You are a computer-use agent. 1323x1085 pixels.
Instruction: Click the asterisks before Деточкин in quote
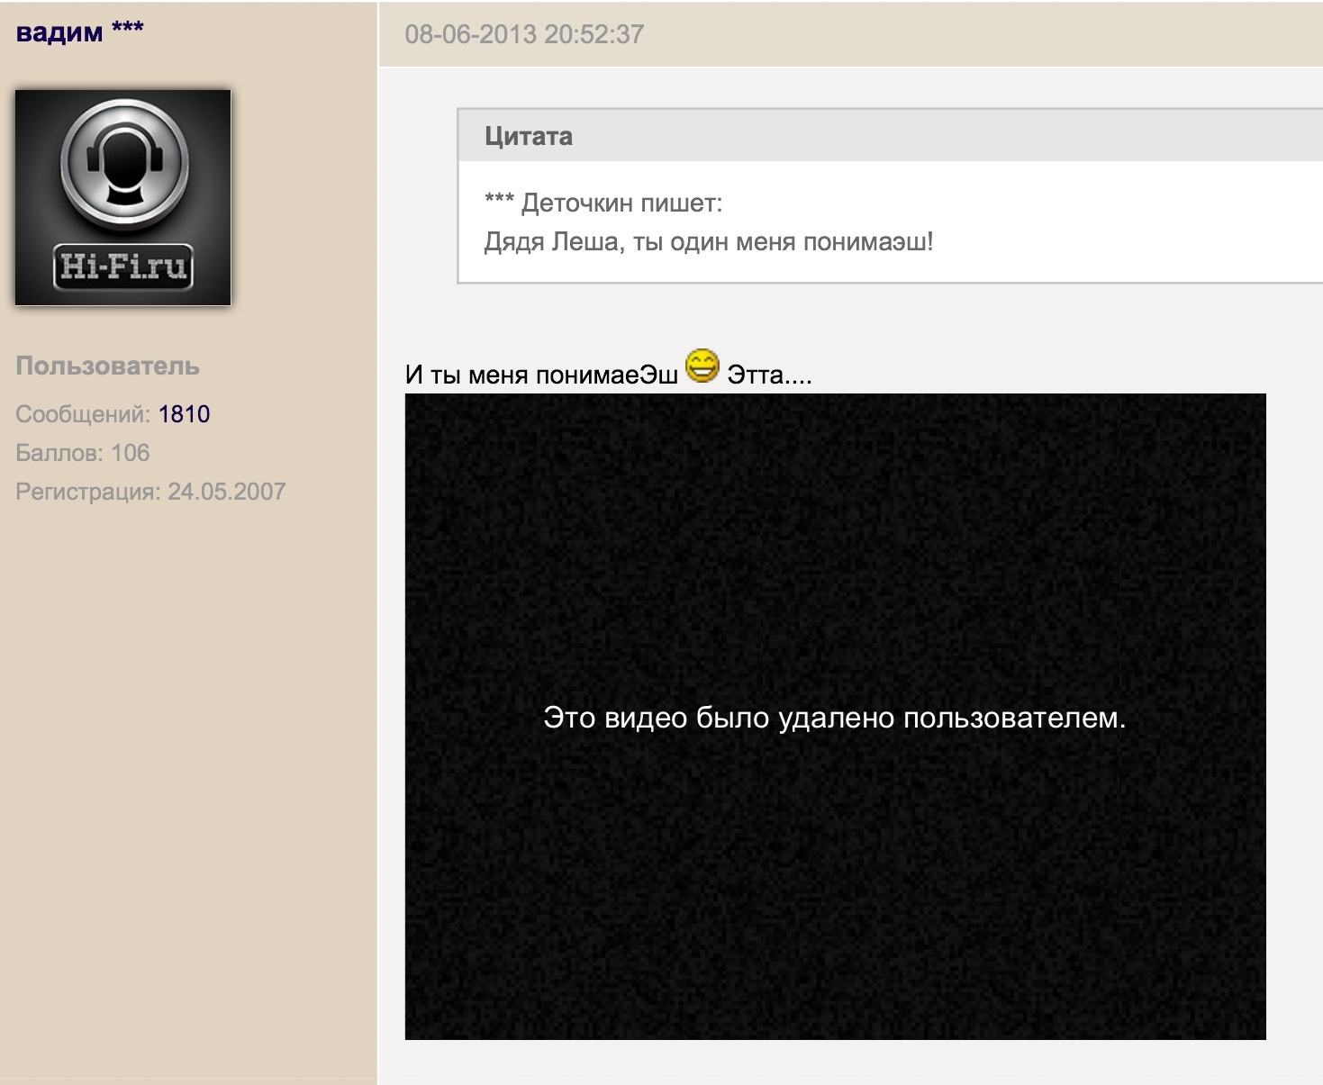coord(499,201)
